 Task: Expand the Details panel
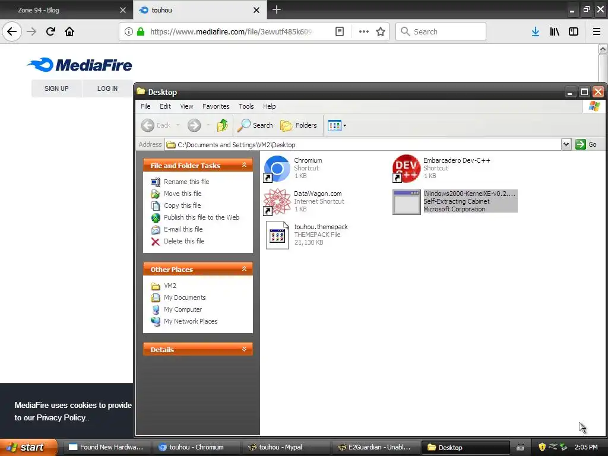point(244,349)
